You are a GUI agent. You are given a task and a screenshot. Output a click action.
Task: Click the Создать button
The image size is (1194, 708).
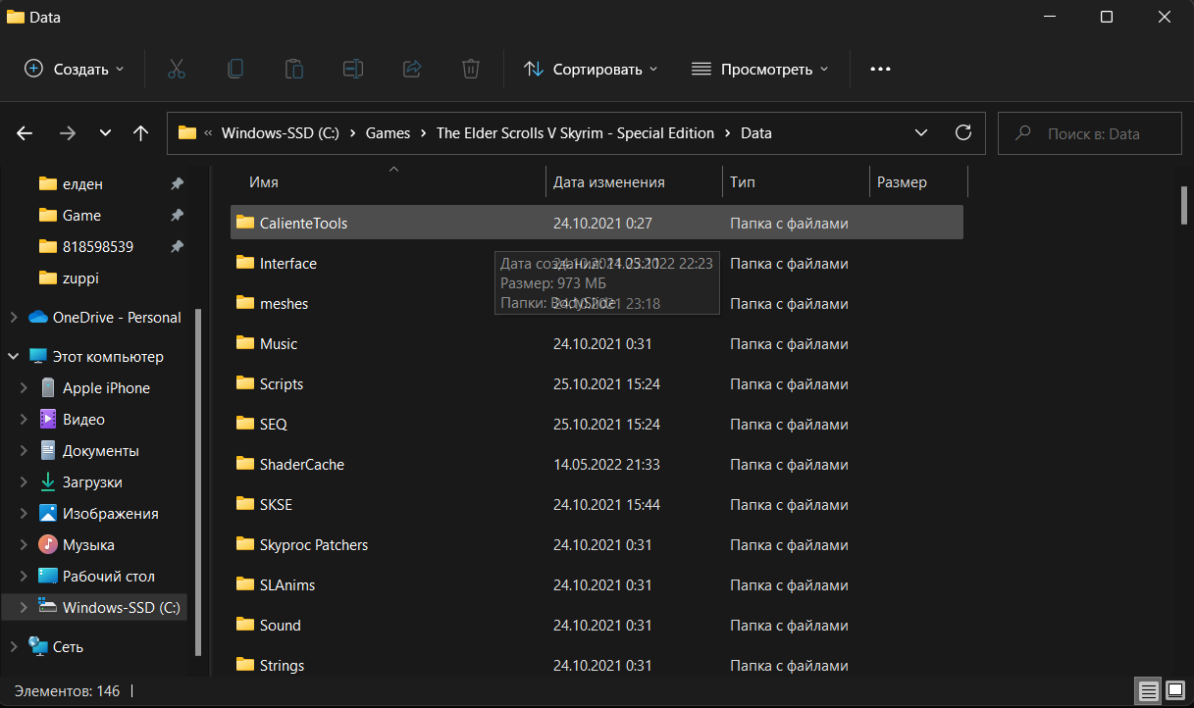75,69
